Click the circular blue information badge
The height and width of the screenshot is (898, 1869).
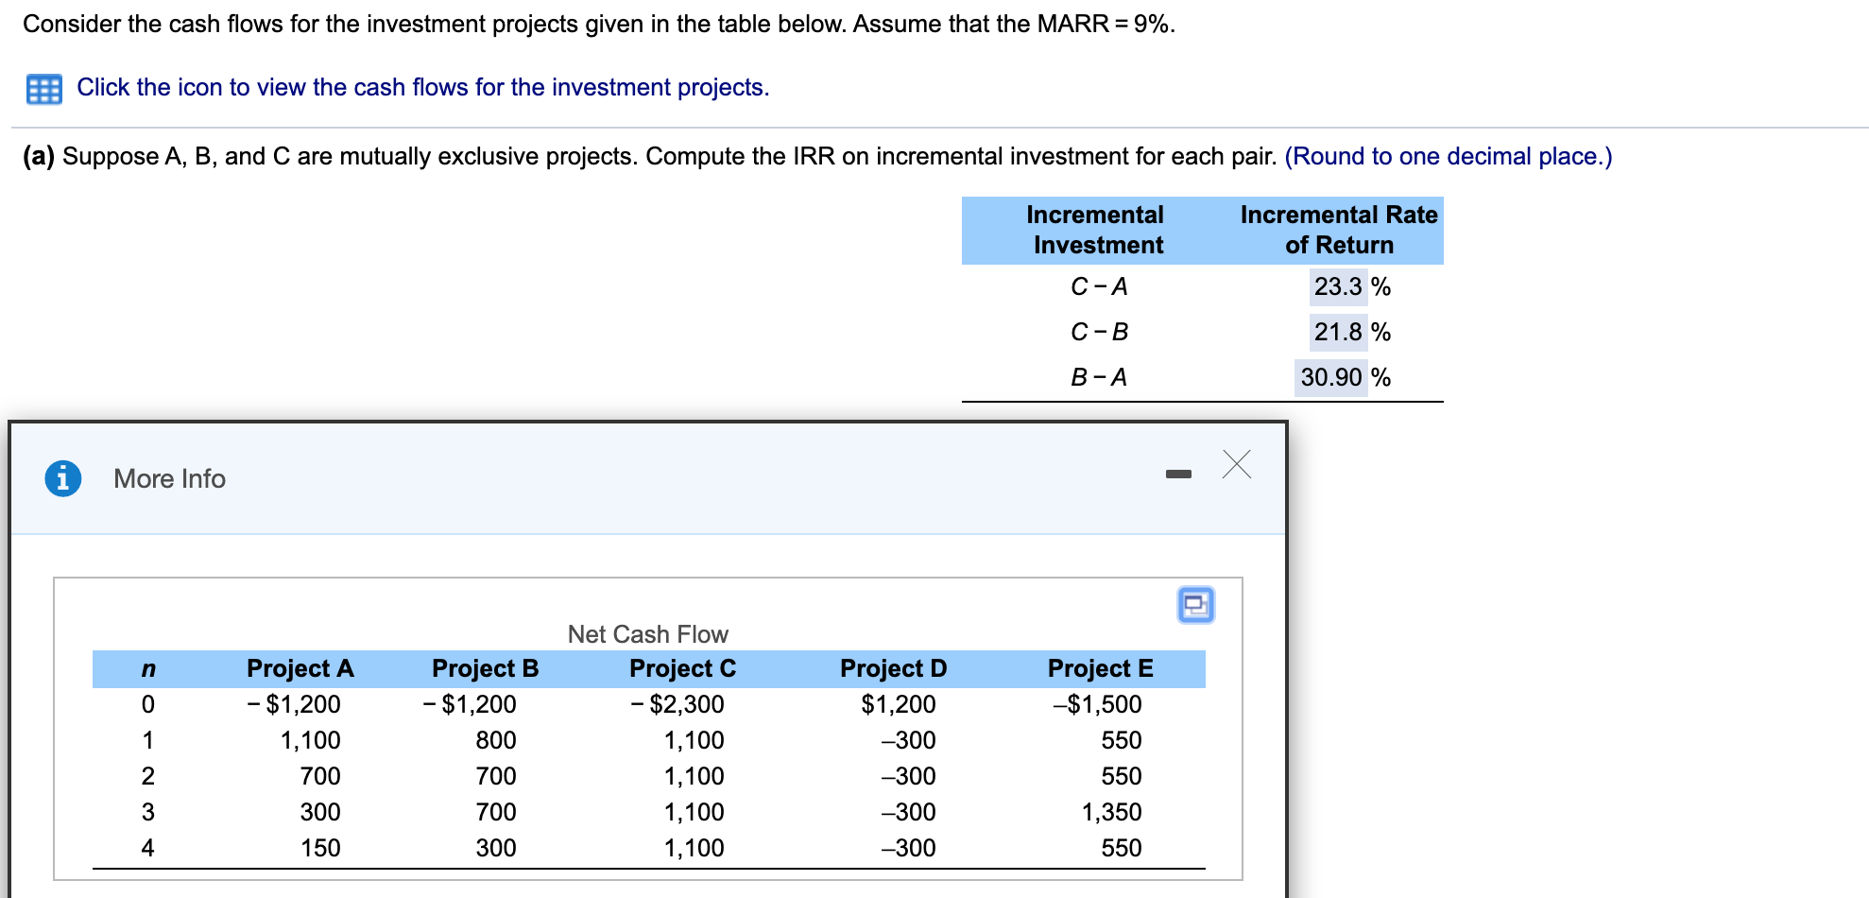point(62,478)
